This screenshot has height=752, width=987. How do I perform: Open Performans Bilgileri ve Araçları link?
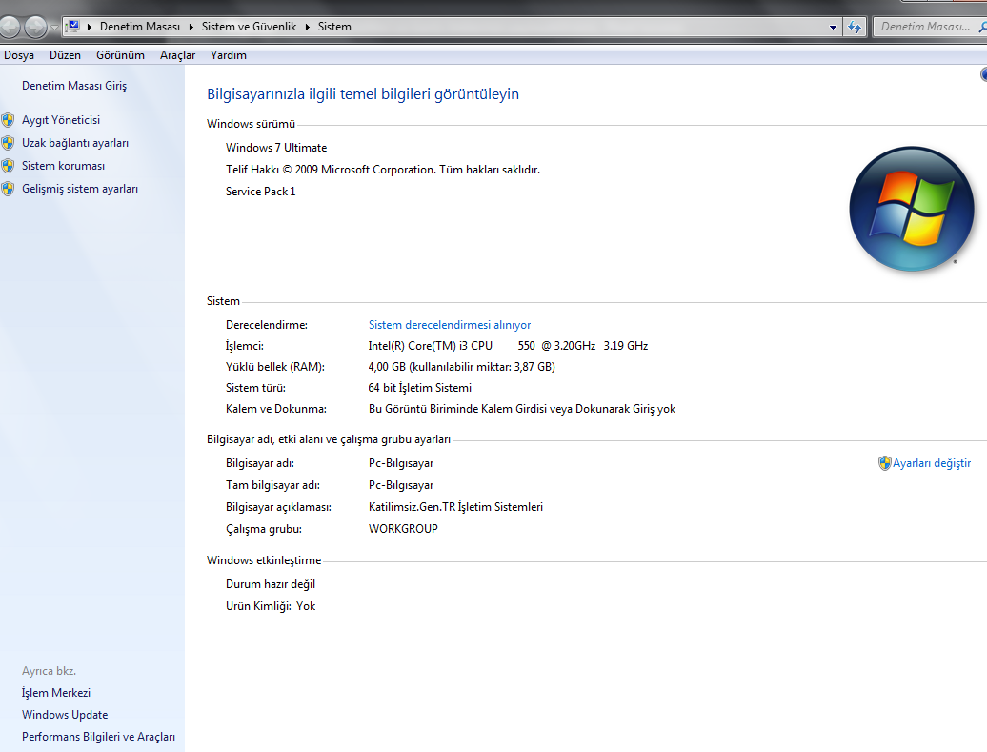tap(98, 737)
